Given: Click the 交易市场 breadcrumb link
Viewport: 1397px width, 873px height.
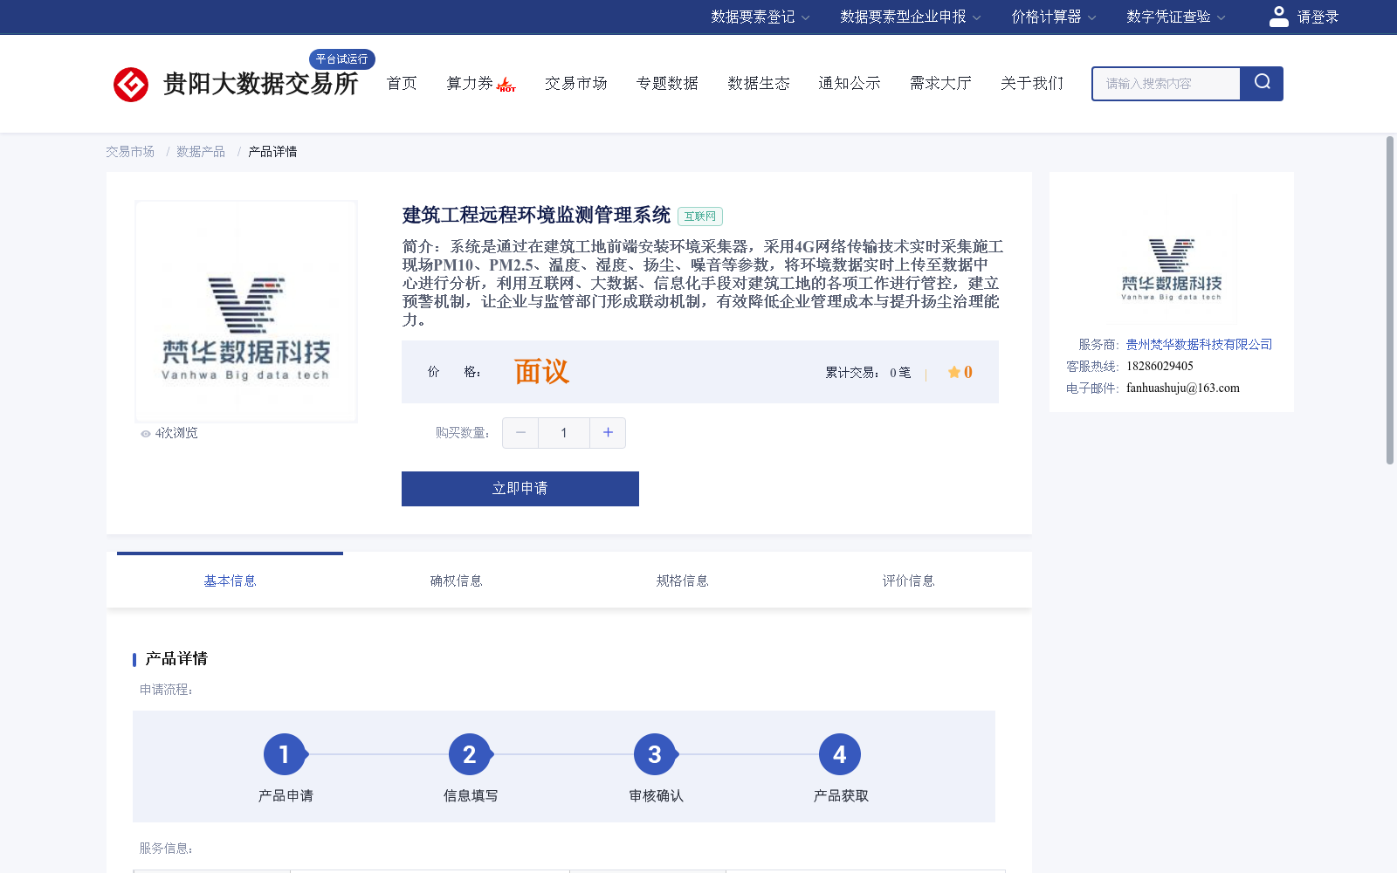Looking at the screenshot, I should pyautogui.click(x=130, y=152).
